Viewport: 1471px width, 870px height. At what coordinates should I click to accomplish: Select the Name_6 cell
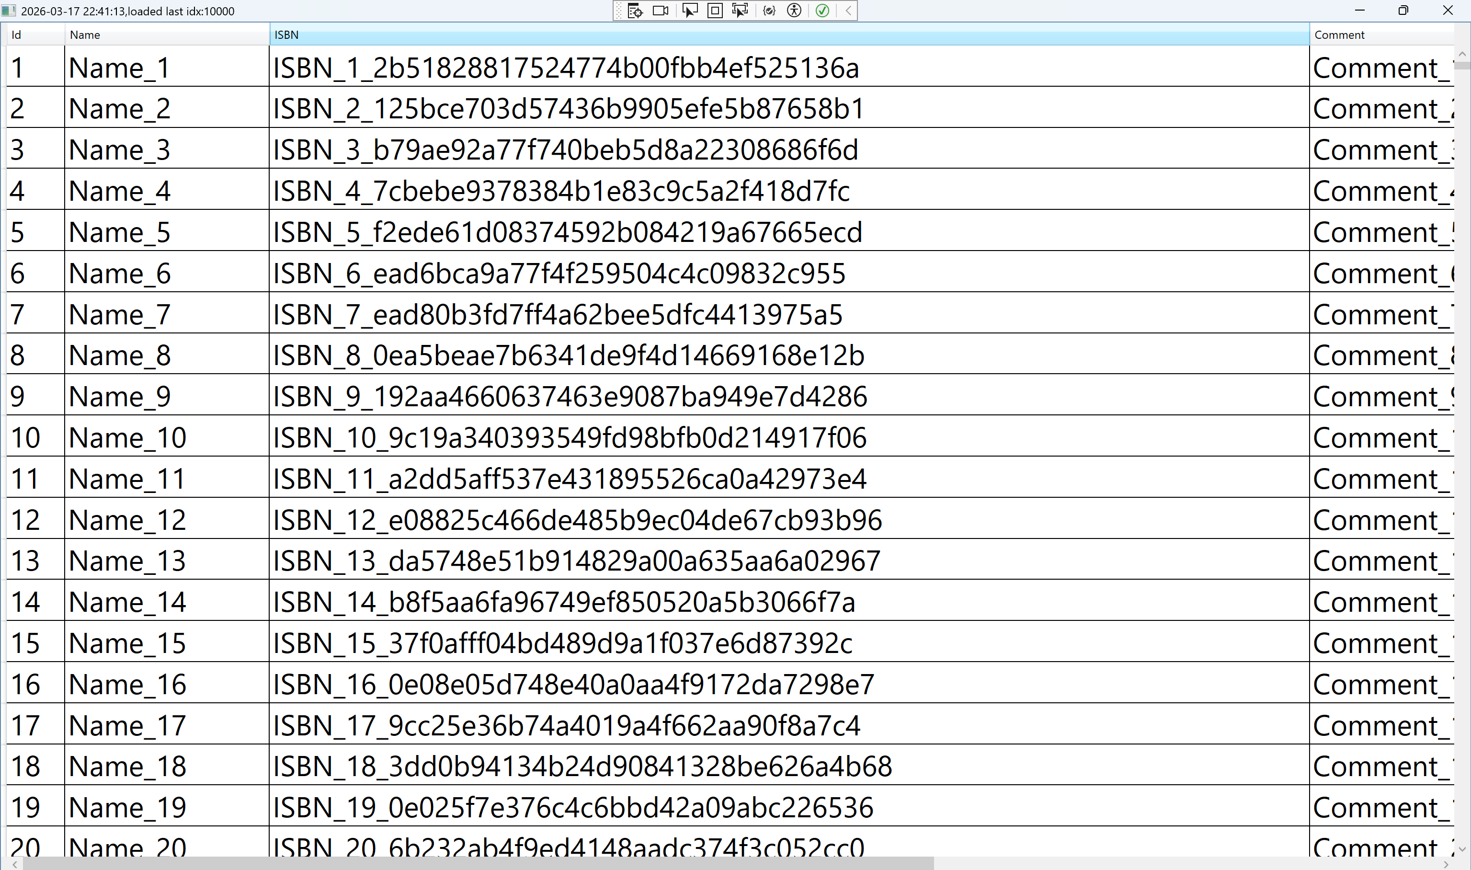[167, 272]
